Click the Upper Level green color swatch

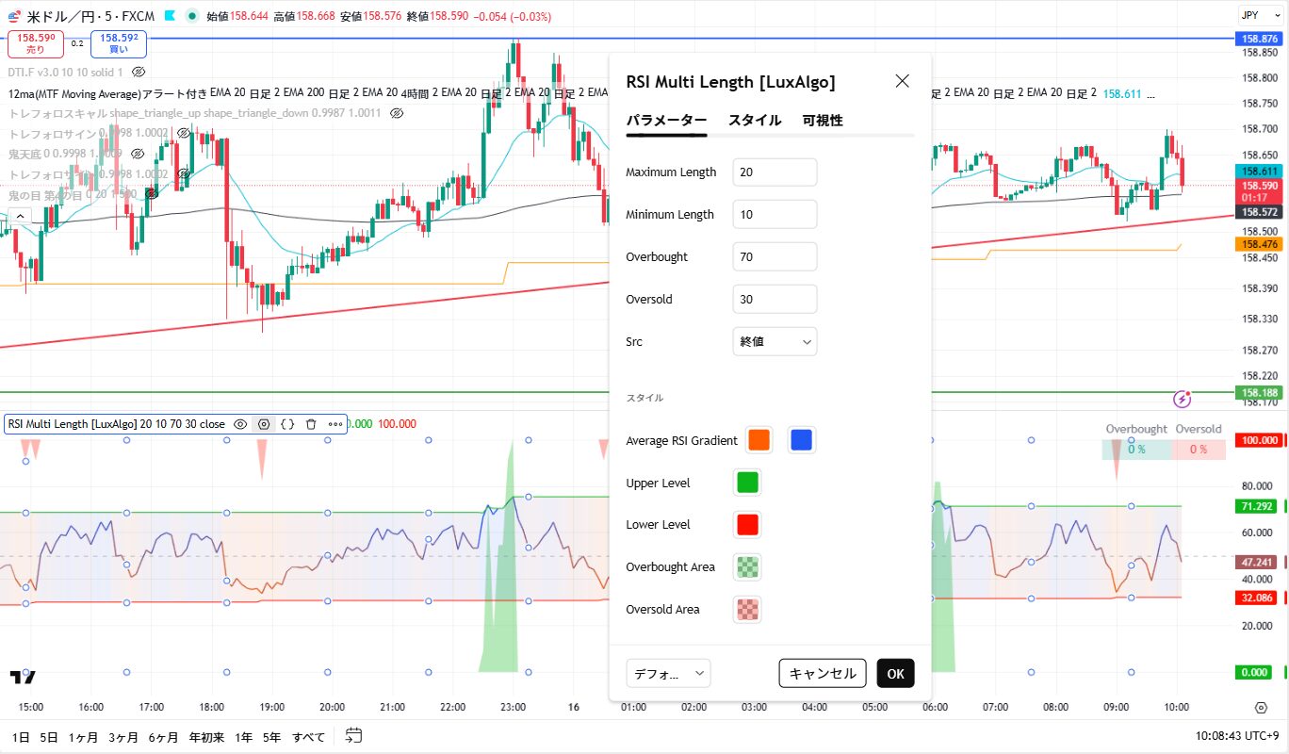point(746,483)
